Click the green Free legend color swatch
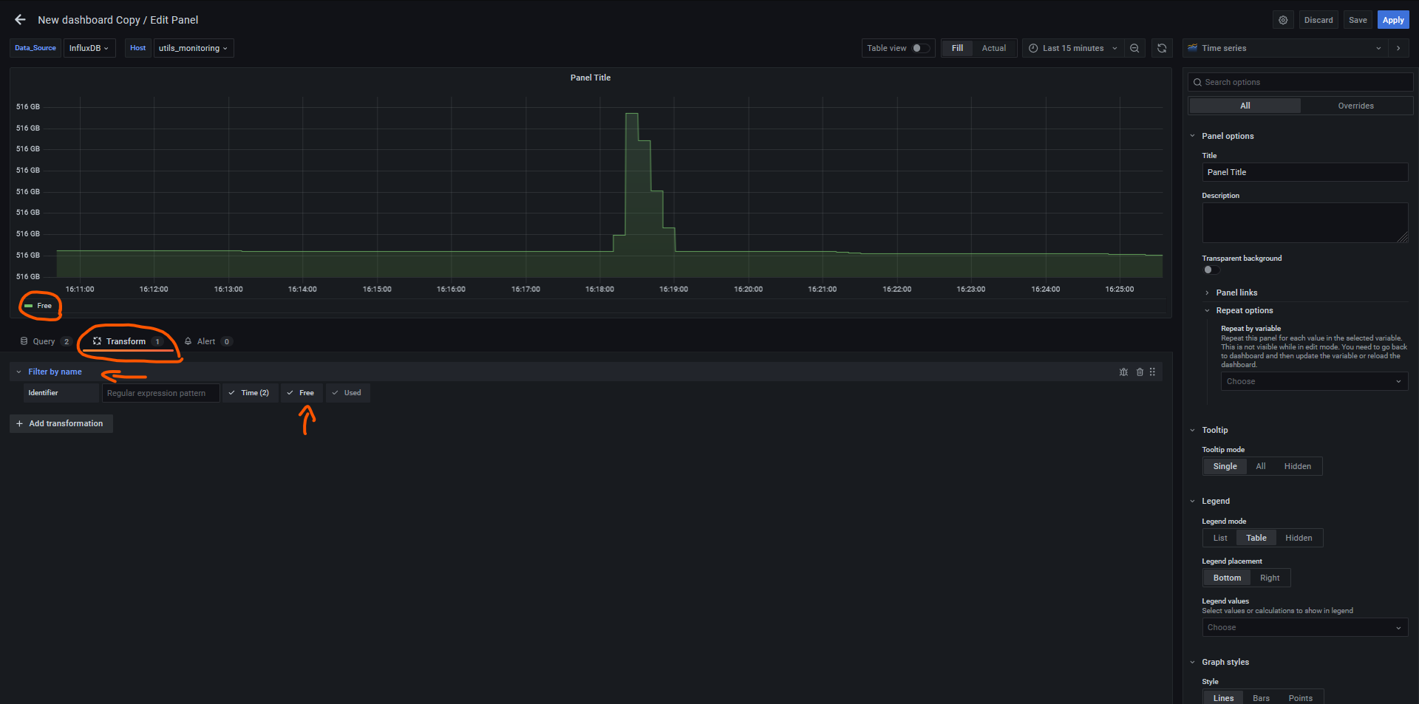Viewport: 1419px width, 704px height. click(29, 306)
